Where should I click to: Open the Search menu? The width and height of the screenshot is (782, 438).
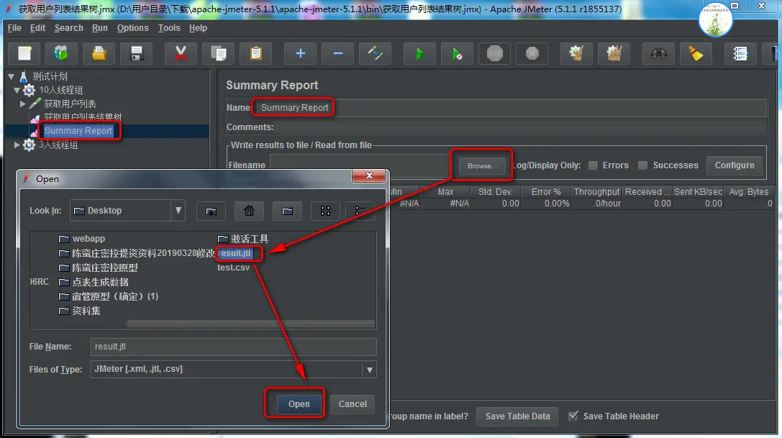pyautogui.click(x=69, y=28)
